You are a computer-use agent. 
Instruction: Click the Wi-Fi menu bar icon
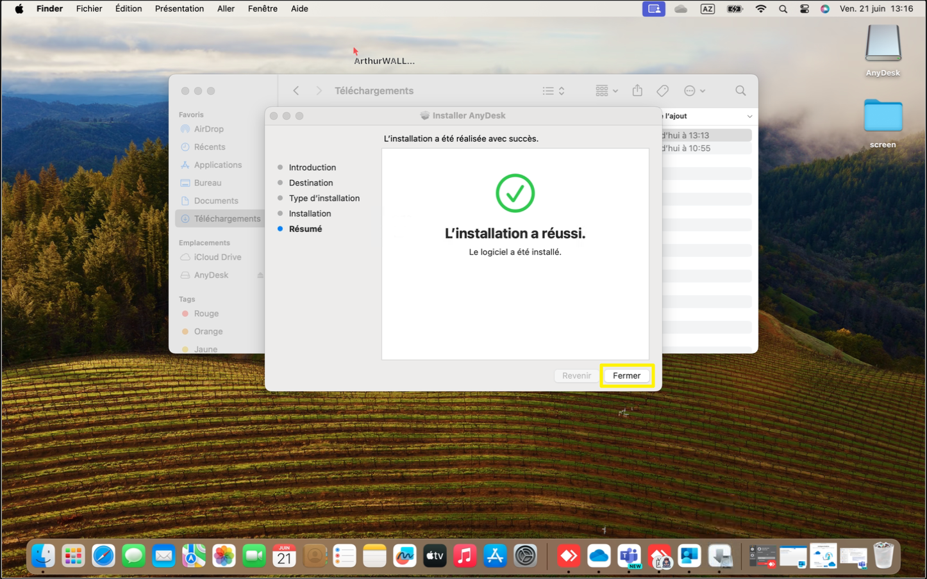(761, 9)
